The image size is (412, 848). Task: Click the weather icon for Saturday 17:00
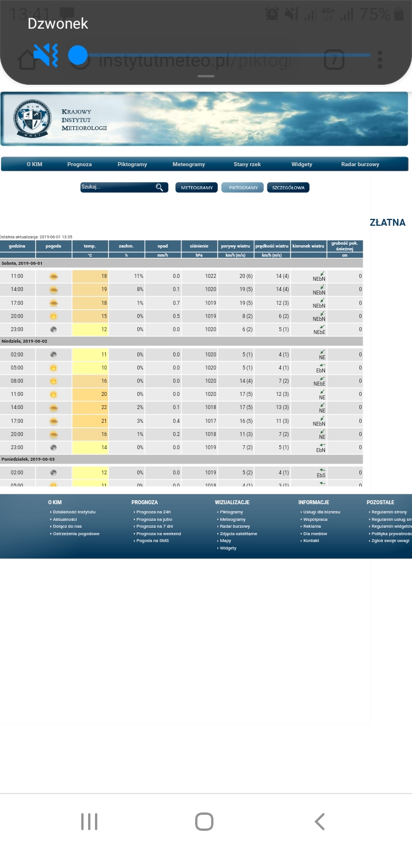click(x=54, y=303)
